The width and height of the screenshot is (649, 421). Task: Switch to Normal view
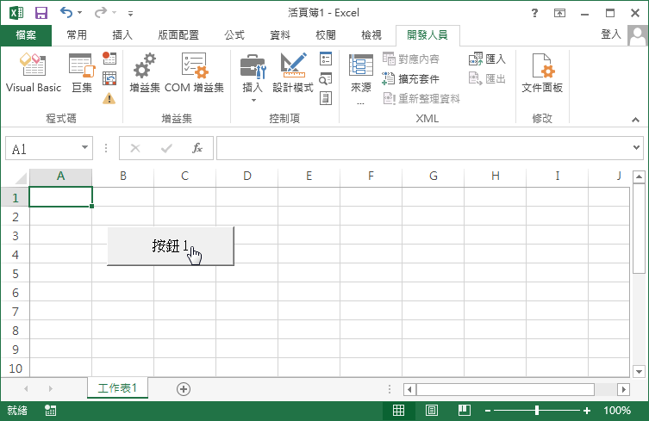pos(398,411)
